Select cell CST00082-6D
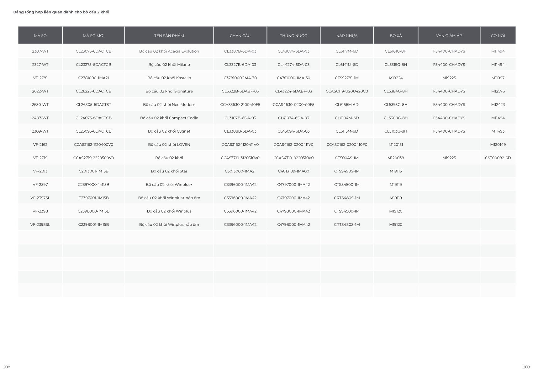The image size is (533, 373). [x=498, y=158]
